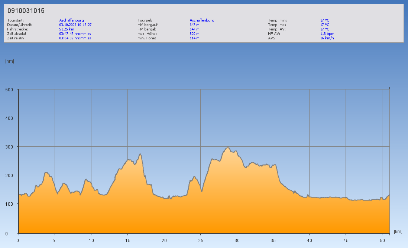Click the 500 label on the y-axis
Image resolution: width=408 pixels, height=248 pixels.
click(x=9, y=89)
